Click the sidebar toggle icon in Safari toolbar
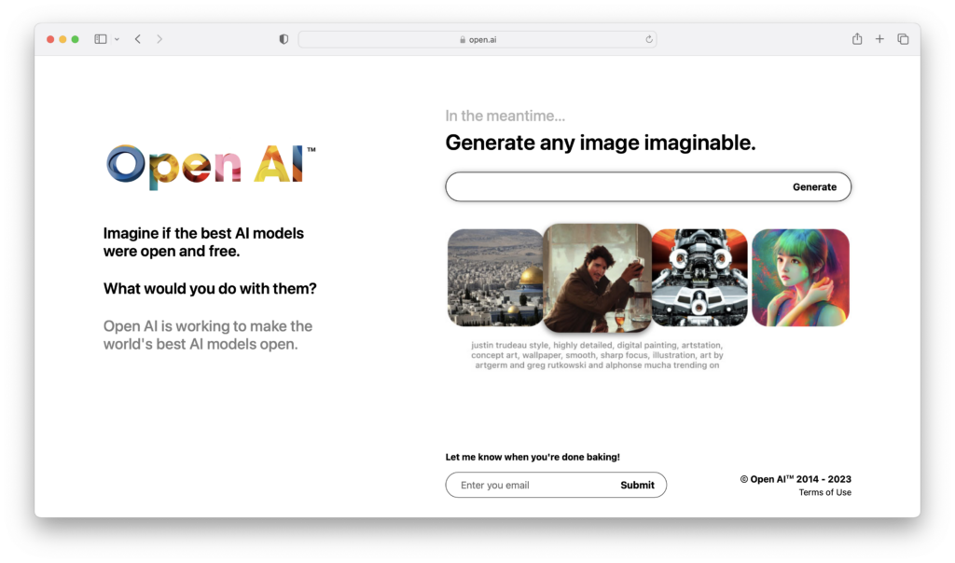The width and height of the screenshot is (955, 563). [99, 38]
